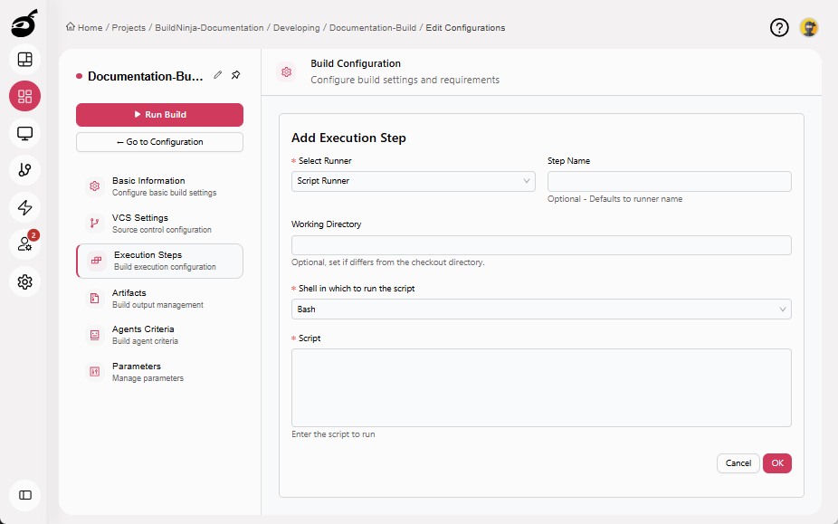The width and height of the screenshot is (838, 524).
Task: Click the BuildNinja logo icon
Action: pos(24,23)
